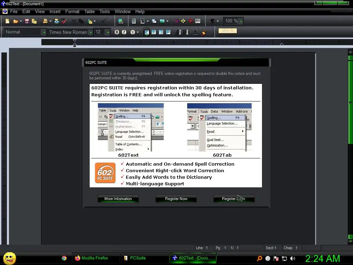353x265 pixels.
Task: Click the vertical scrollbar green thumb
Action: (x=350, y=101)
